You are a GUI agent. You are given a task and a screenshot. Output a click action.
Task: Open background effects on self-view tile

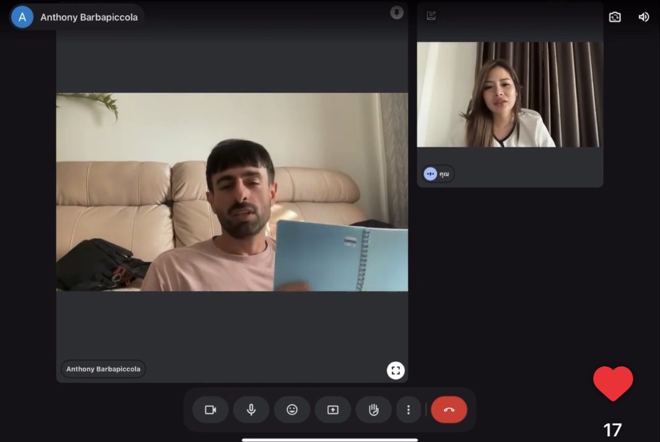431,16
